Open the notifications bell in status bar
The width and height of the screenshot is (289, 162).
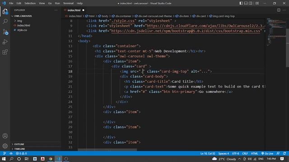(x=284, y=153)
